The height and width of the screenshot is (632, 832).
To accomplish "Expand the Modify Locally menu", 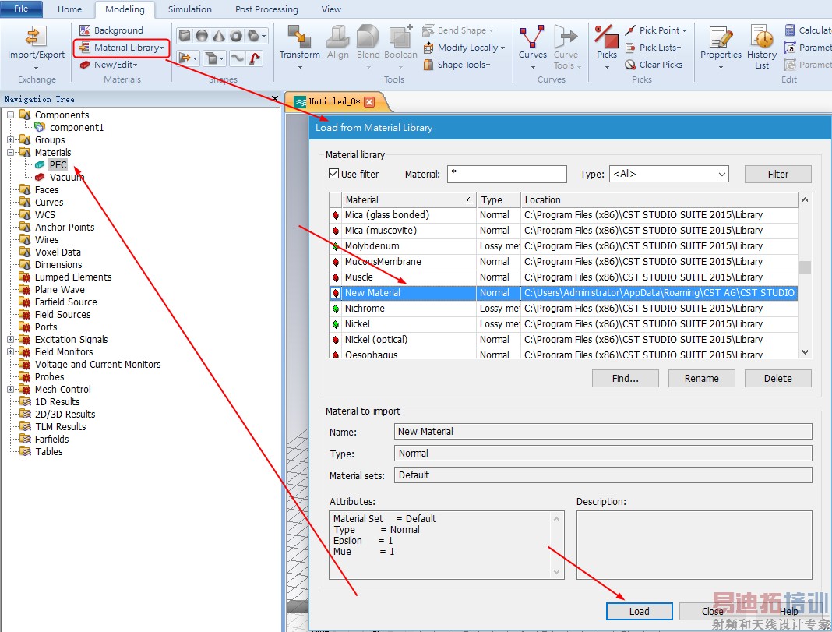I will [x=464, y=48].
